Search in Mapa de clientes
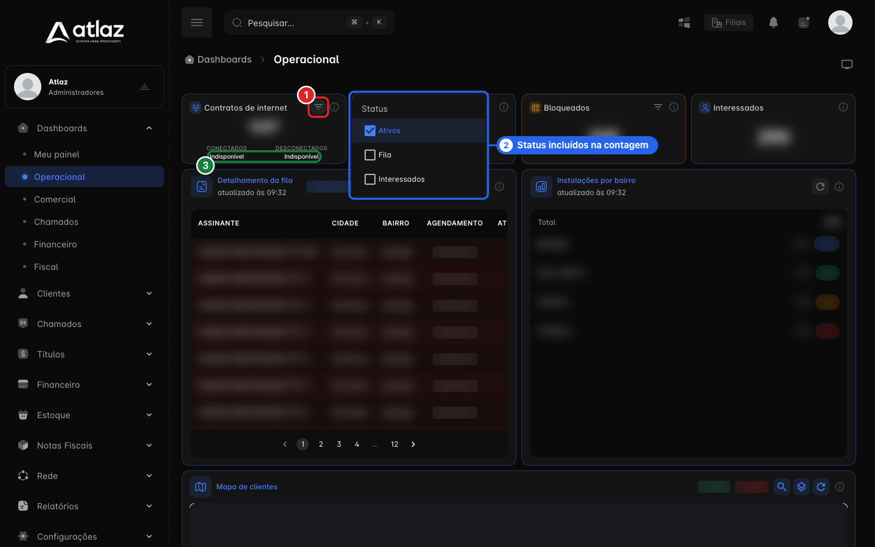Image resolution: width=875 pixels, height=547 pixels. [782, 487]
